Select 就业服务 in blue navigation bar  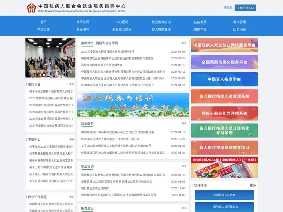click(83, 29)
